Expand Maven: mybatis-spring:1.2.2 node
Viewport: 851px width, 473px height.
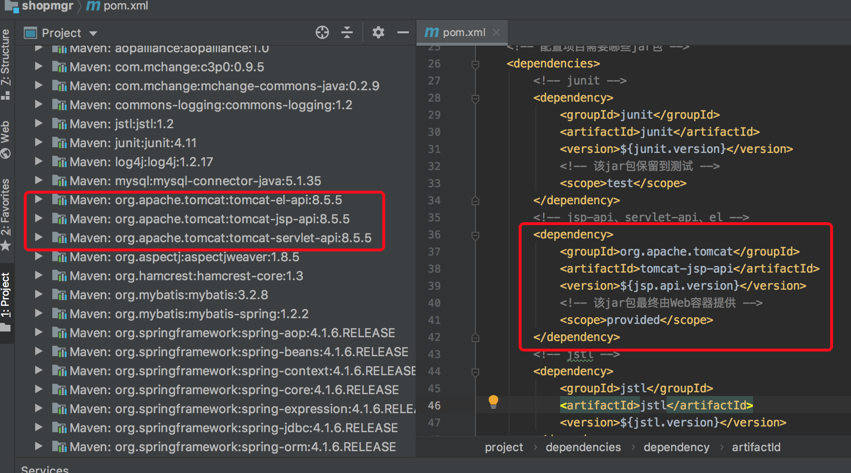[x=39, y=313]
